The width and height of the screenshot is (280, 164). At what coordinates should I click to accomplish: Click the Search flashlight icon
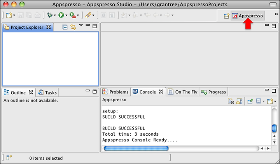88,15
